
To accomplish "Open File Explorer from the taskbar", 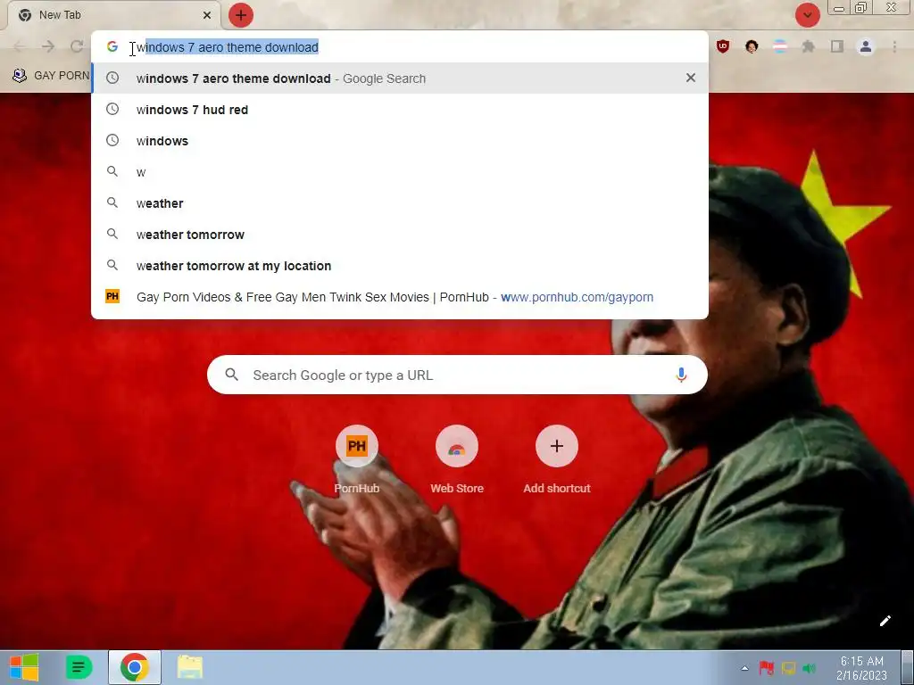I will tap(190, 667).
